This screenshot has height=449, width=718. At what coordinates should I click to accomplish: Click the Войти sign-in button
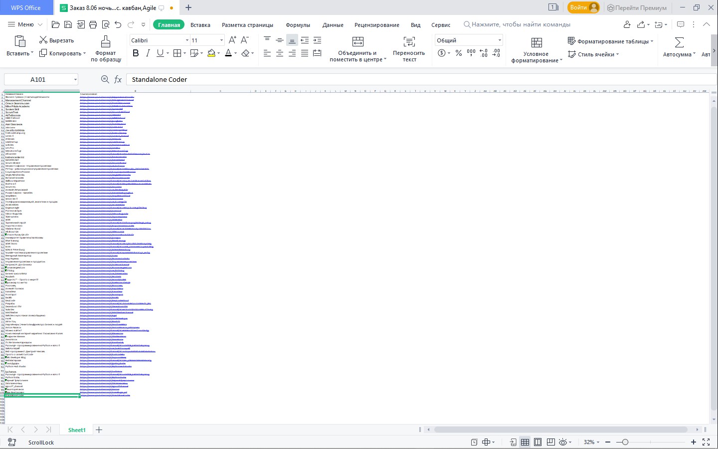pos(583,7)
